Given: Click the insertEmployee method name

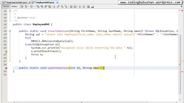Looking at the screenshot, I should (58, 31).
